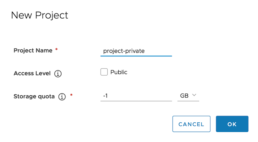
Task: Click the blue underline under Project Name field
Action: point(136,56)
